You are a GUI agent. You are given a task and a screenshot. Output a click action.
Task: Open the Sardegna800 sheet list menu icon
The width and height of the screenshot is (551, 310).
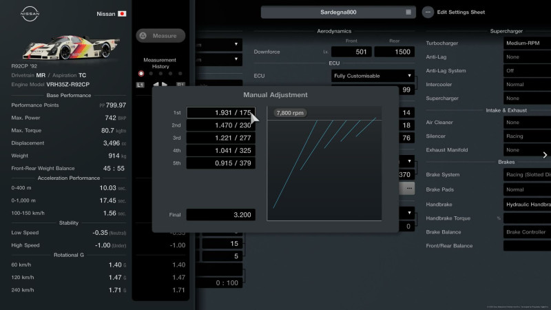(x=408, y=12)
